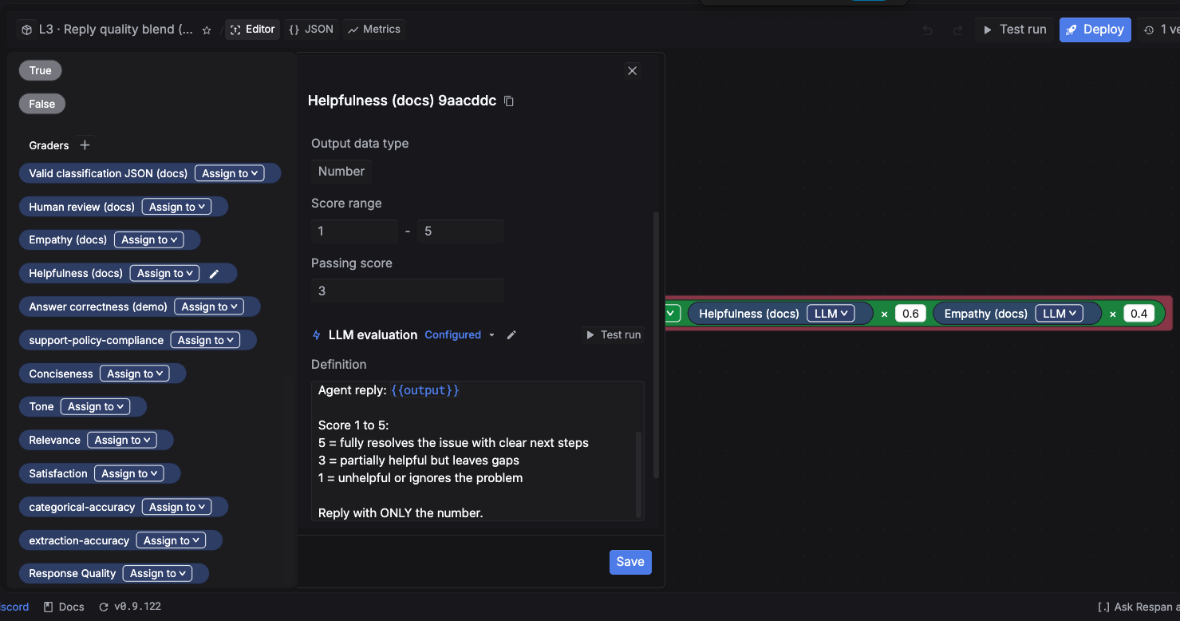
Task: Open the Docs link in footer
Action: click(x=64, y=607)
